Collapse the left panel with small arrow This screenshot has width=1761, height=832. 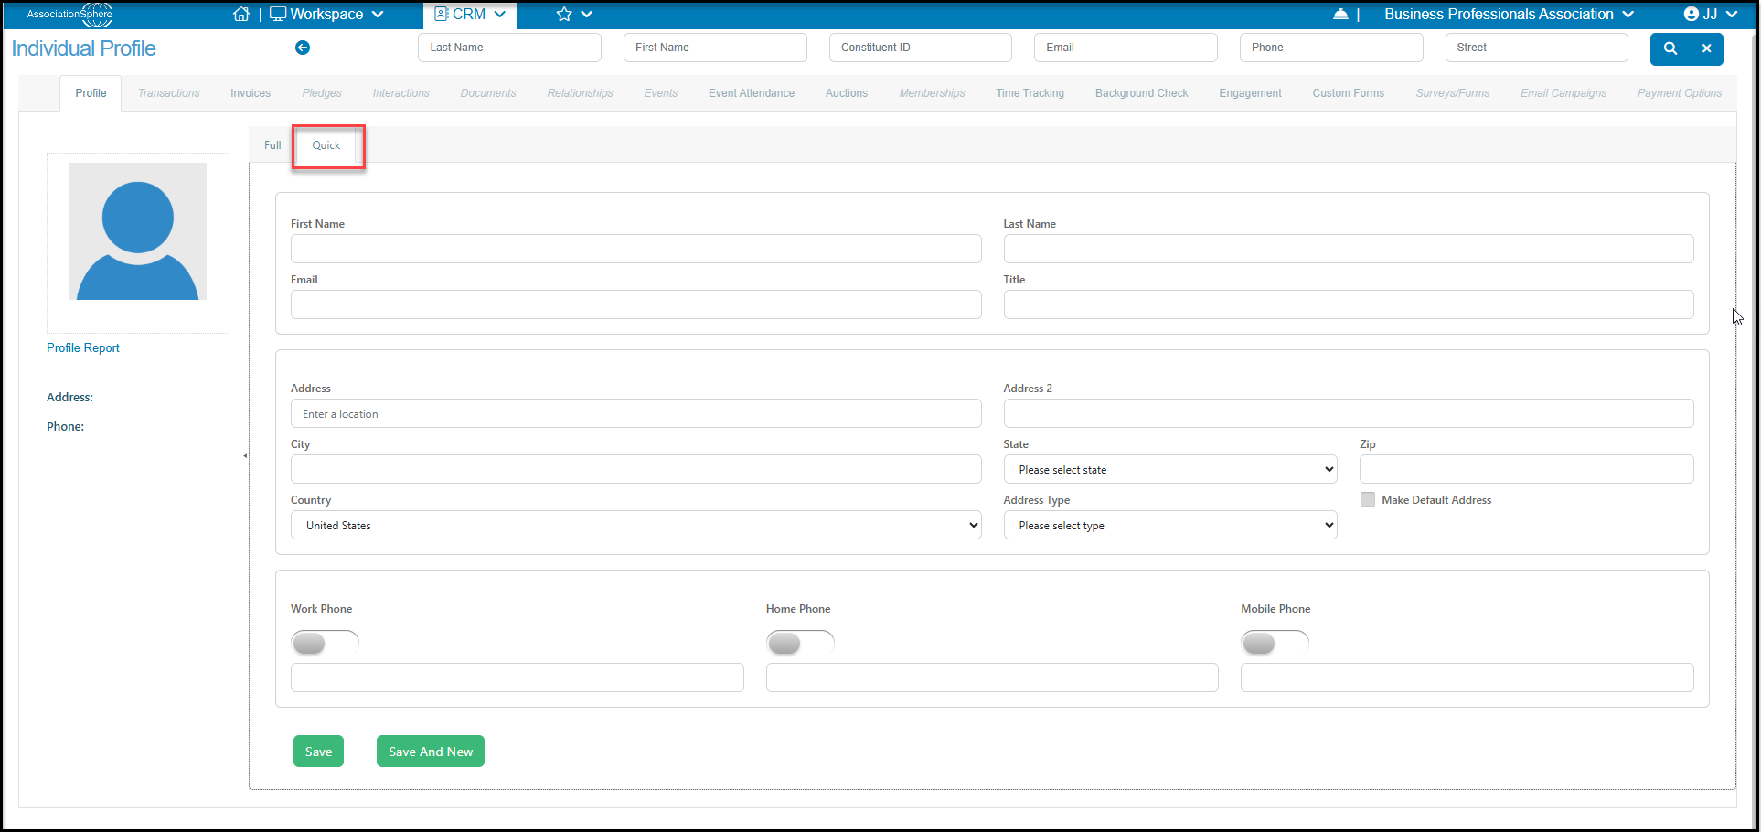[245, 455]
